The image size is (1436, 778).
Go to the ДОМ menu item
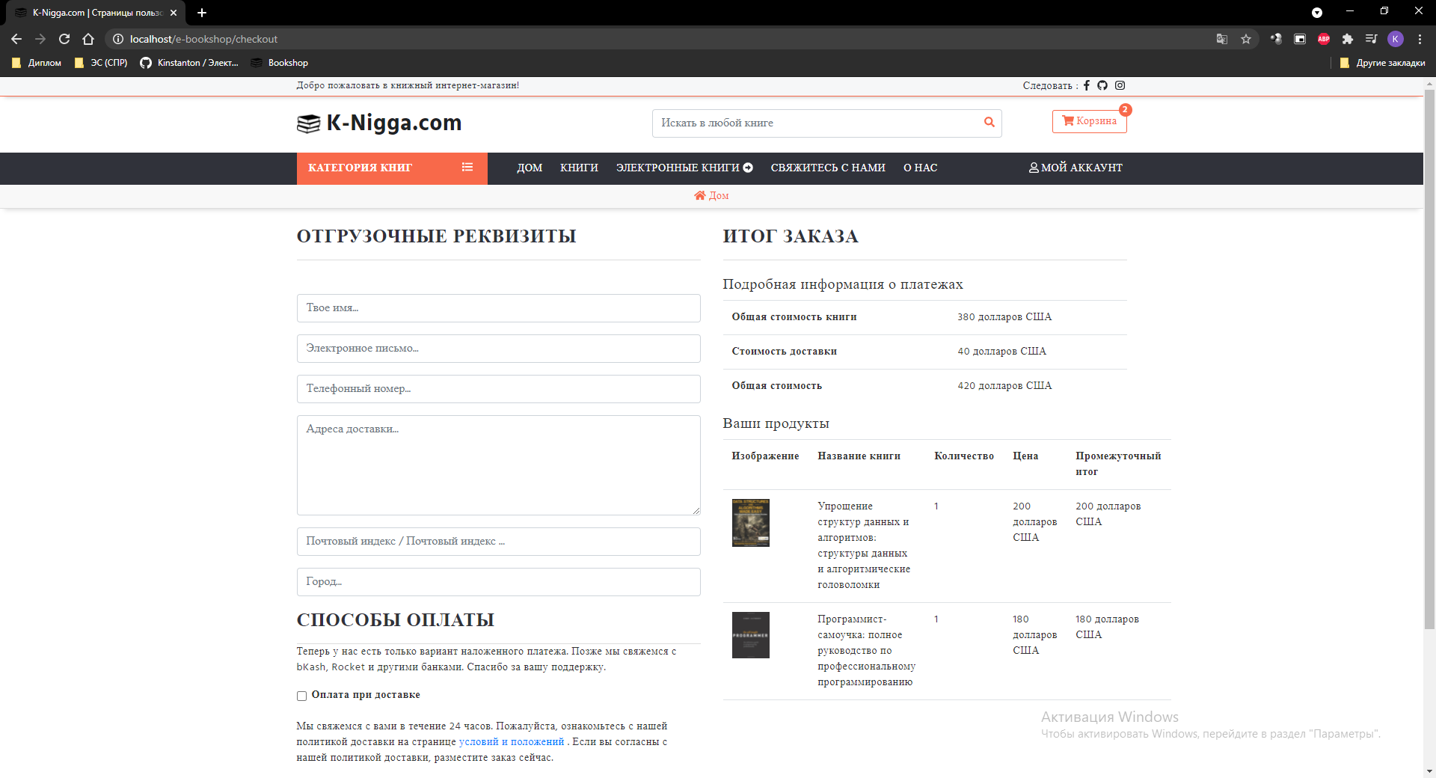pyautogui.click(x=530, y=168)
